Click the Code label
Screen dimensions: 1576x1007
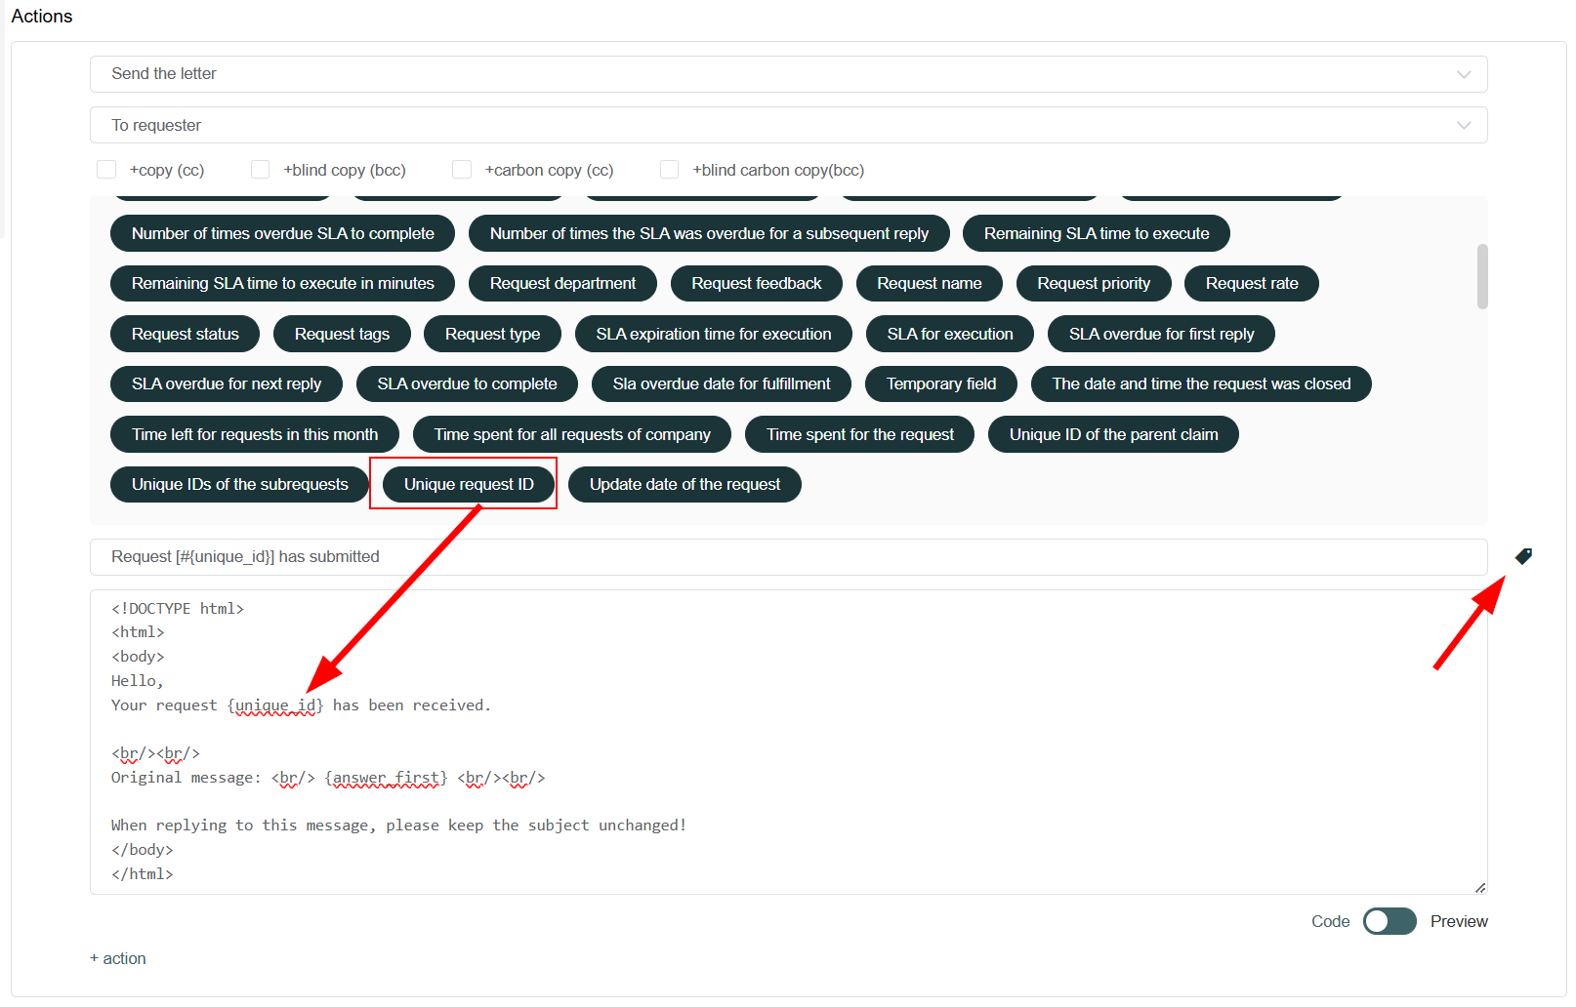click(x=1330, y=921)
